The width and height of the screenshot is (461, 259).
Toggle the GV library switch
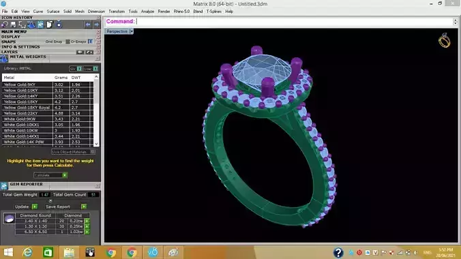[x=79, y=68]
